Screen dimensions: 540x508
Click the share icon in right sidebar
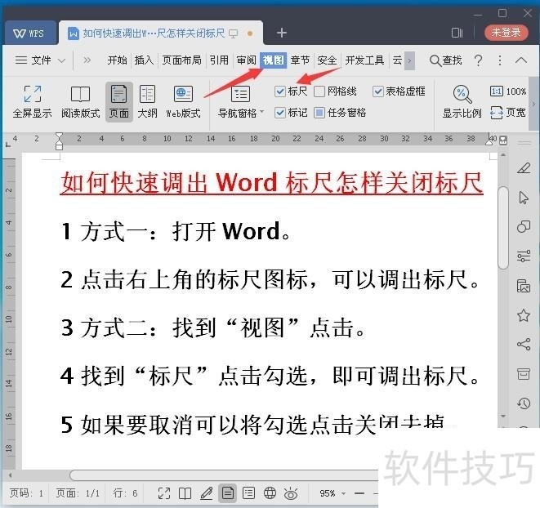(x=524, y=344)
